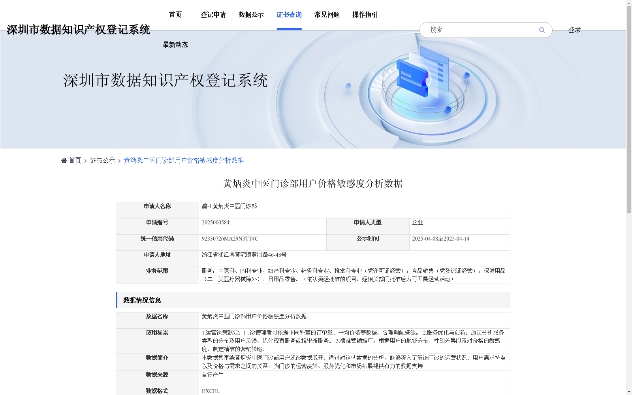Click the 数据格式 label cell
The height and width of the screenshot is (395, 632).
[x=157, y=391]
